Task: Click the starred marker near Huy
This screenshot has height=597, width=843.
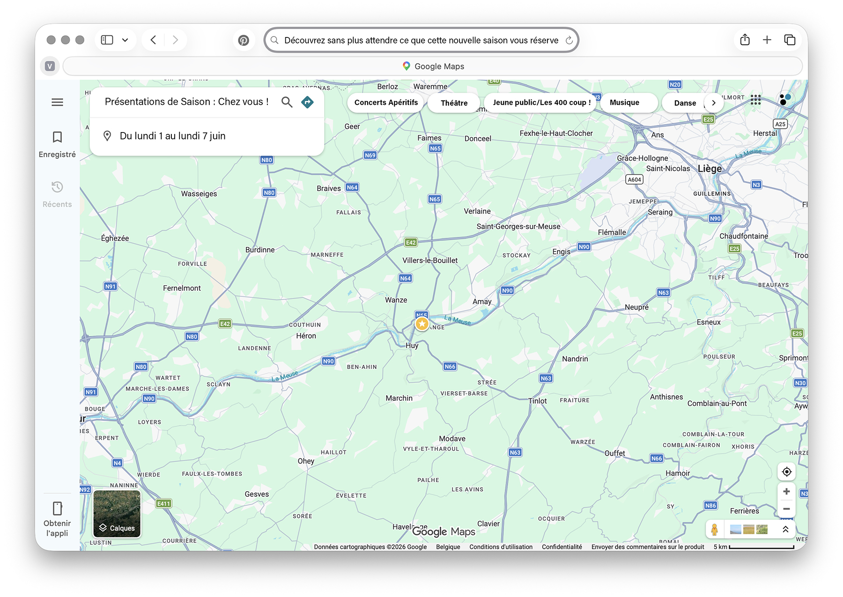Action: click(x=422, y=324)
